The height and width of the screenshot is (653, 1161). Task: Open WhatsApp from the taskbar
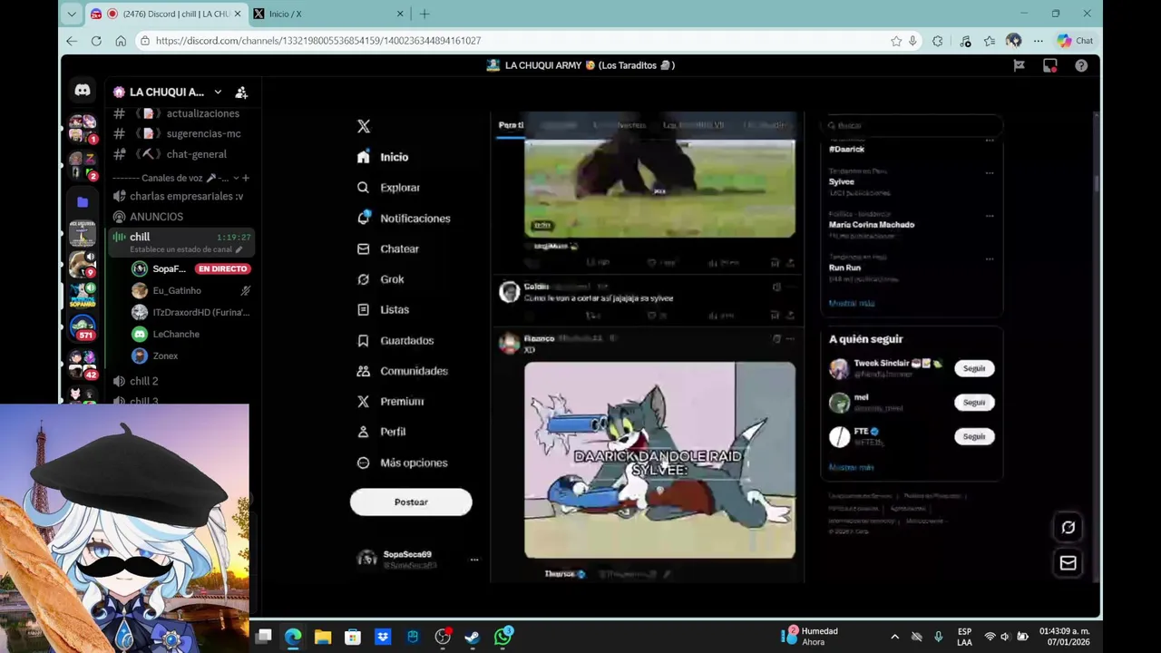coord(503,637)
